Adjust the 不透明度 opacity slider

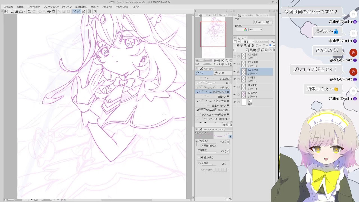click(209, 153)
